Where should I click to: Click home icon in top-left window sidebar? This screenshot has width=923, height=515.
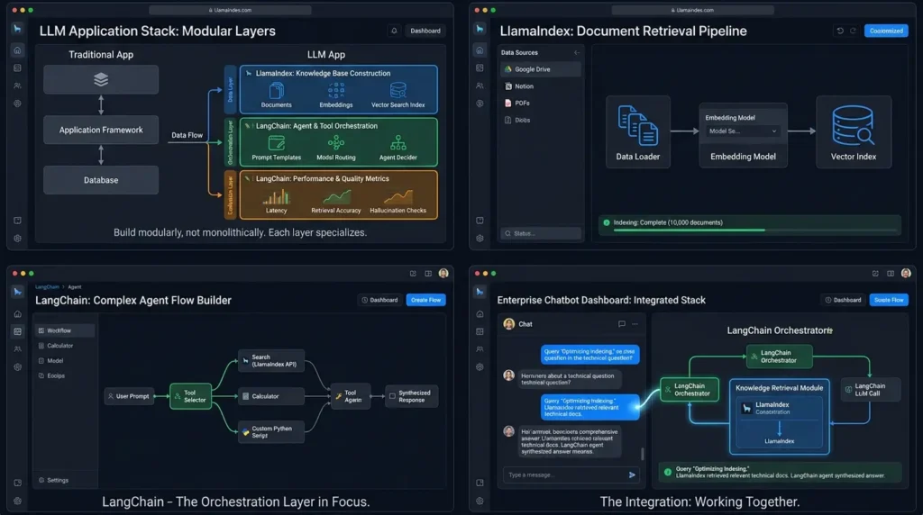pyautogui.click(x=17, y=50)
